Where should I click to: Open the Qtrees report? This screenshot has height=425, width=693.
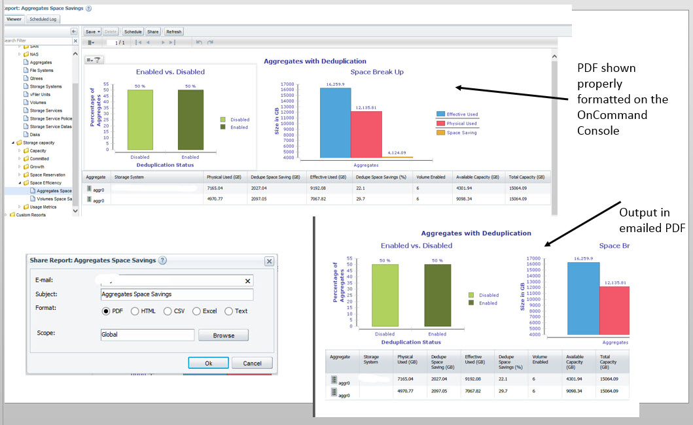[x=33, y=78]
